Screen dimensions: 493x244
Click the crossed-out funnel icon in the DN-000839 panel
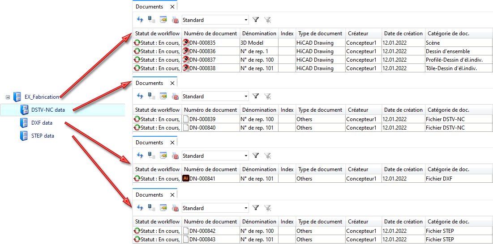267,97
